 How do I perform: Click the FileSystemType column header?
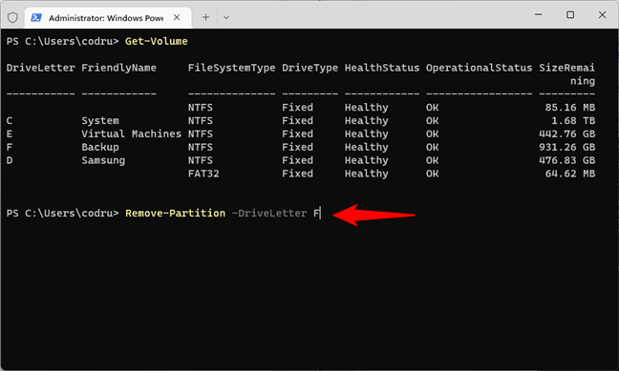point(232,68)
